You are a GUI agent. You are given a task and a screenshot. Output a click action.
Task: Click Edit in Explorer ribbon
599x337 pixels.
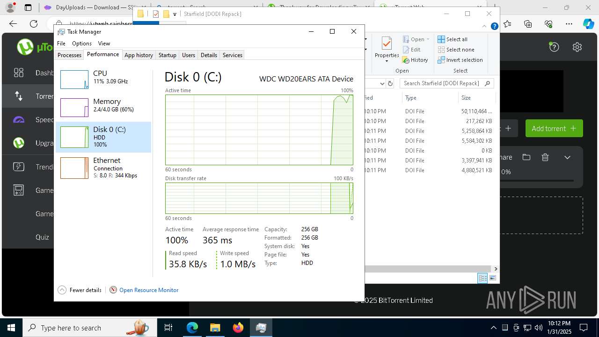pyautogui.click(x=411, y=50)
